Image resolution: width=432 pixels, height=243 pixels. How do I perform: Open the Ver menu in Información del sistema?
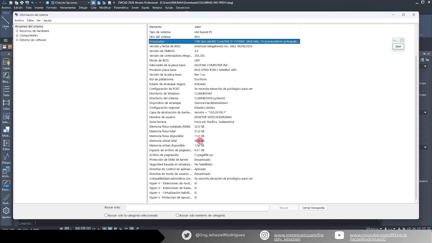[39, 21]
